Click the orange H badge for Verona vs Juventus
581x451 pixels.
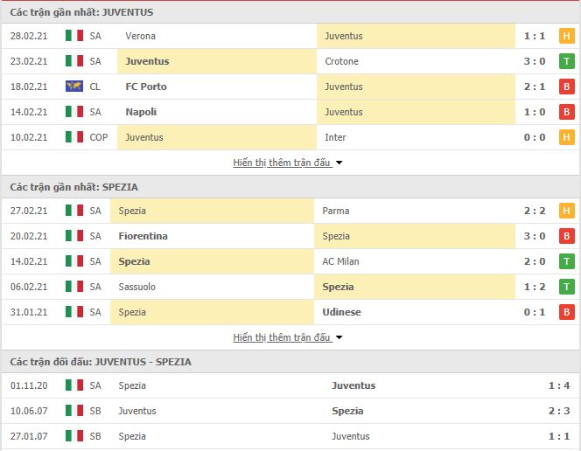566,36
